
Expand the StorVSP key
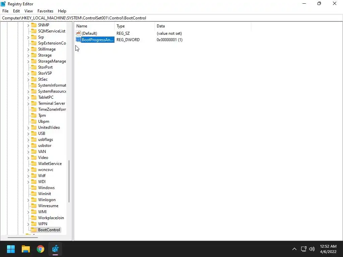tap(28, 73)
